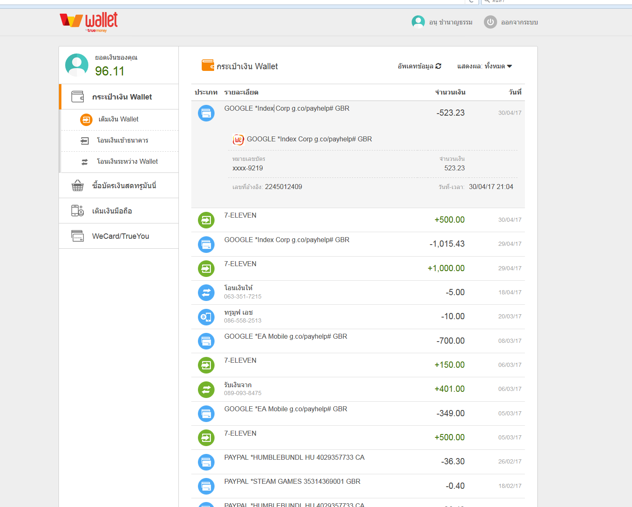The width and height of the screenshot is (632, 507).
Task: Click the WeCard/TrueYou card icon
Action: [78, 236]
